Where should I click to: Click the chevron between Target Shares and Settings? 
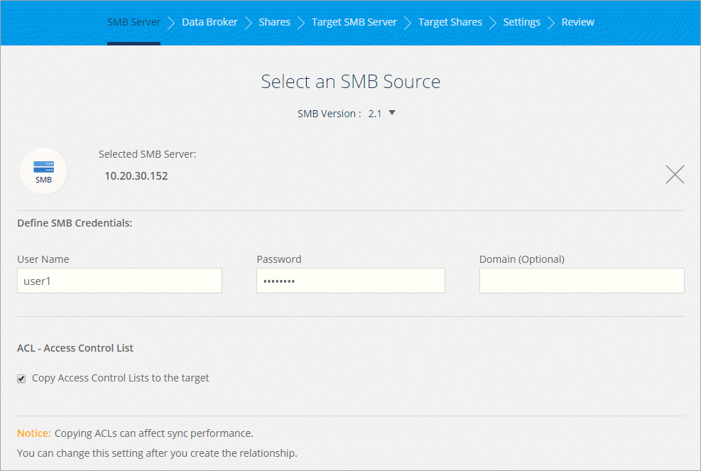tap(493, 23)
